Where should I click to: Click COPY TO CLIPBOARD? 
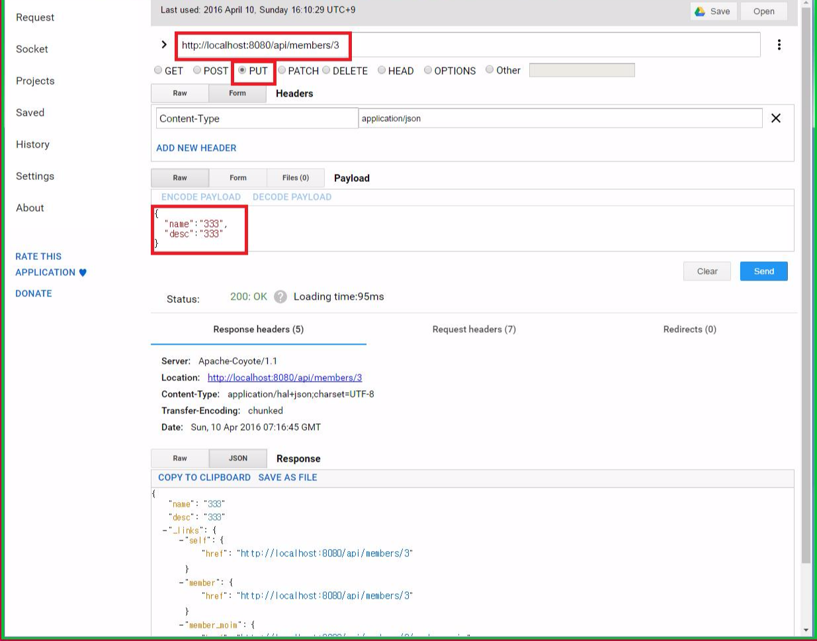[x=204, y=478]
